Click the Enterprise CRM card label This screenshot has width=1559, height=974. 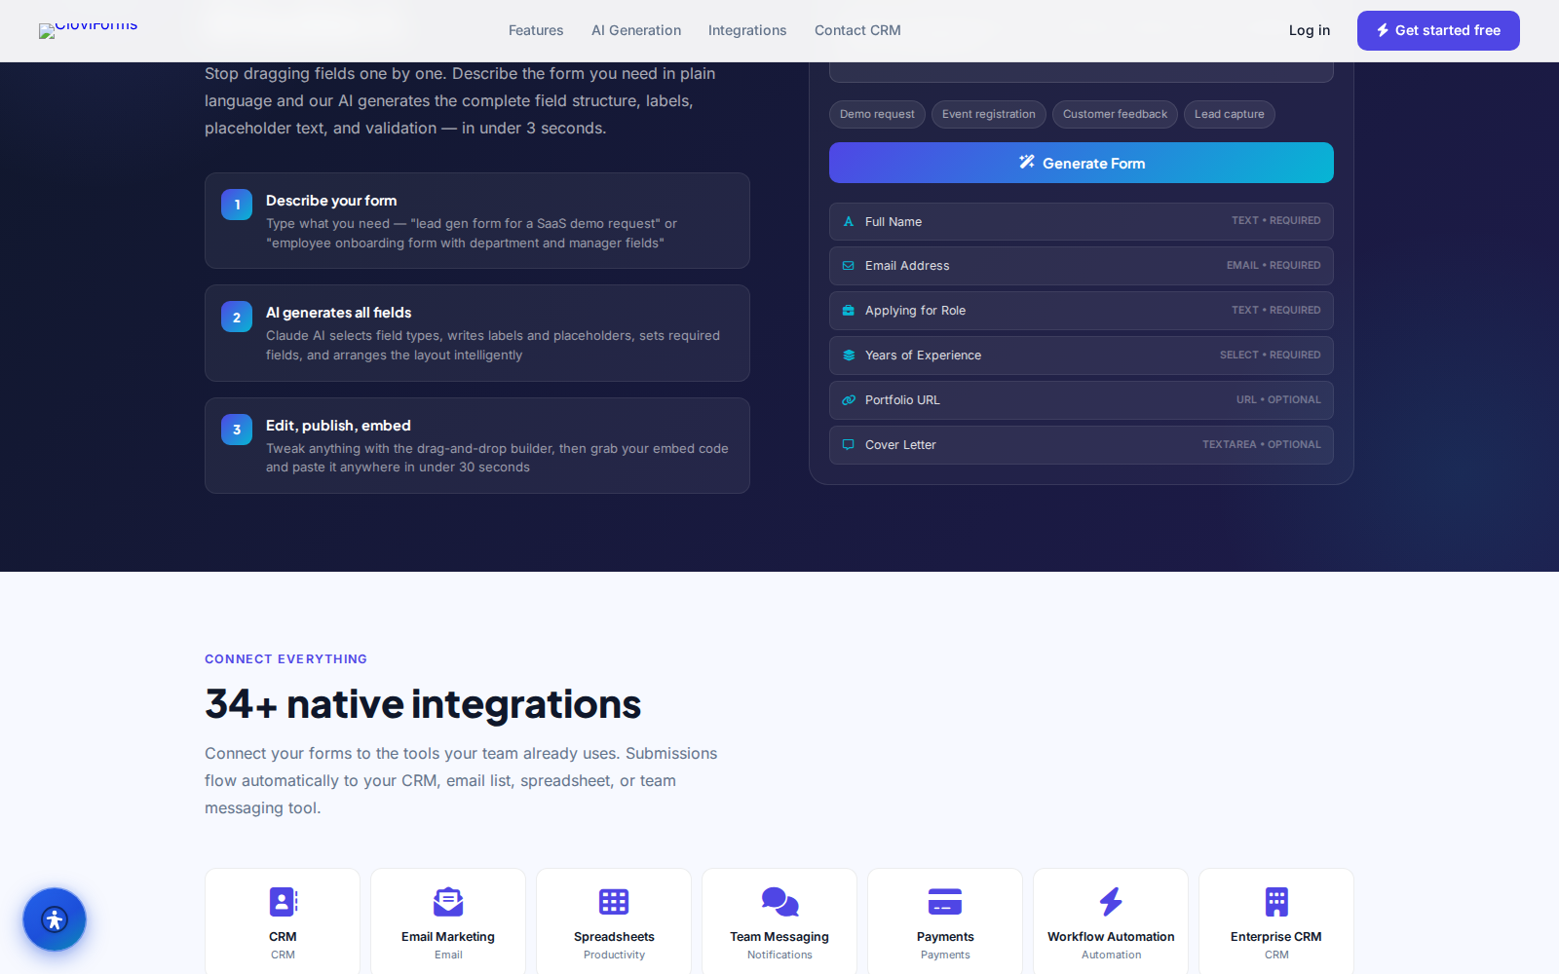click(x=1276, y=937)
